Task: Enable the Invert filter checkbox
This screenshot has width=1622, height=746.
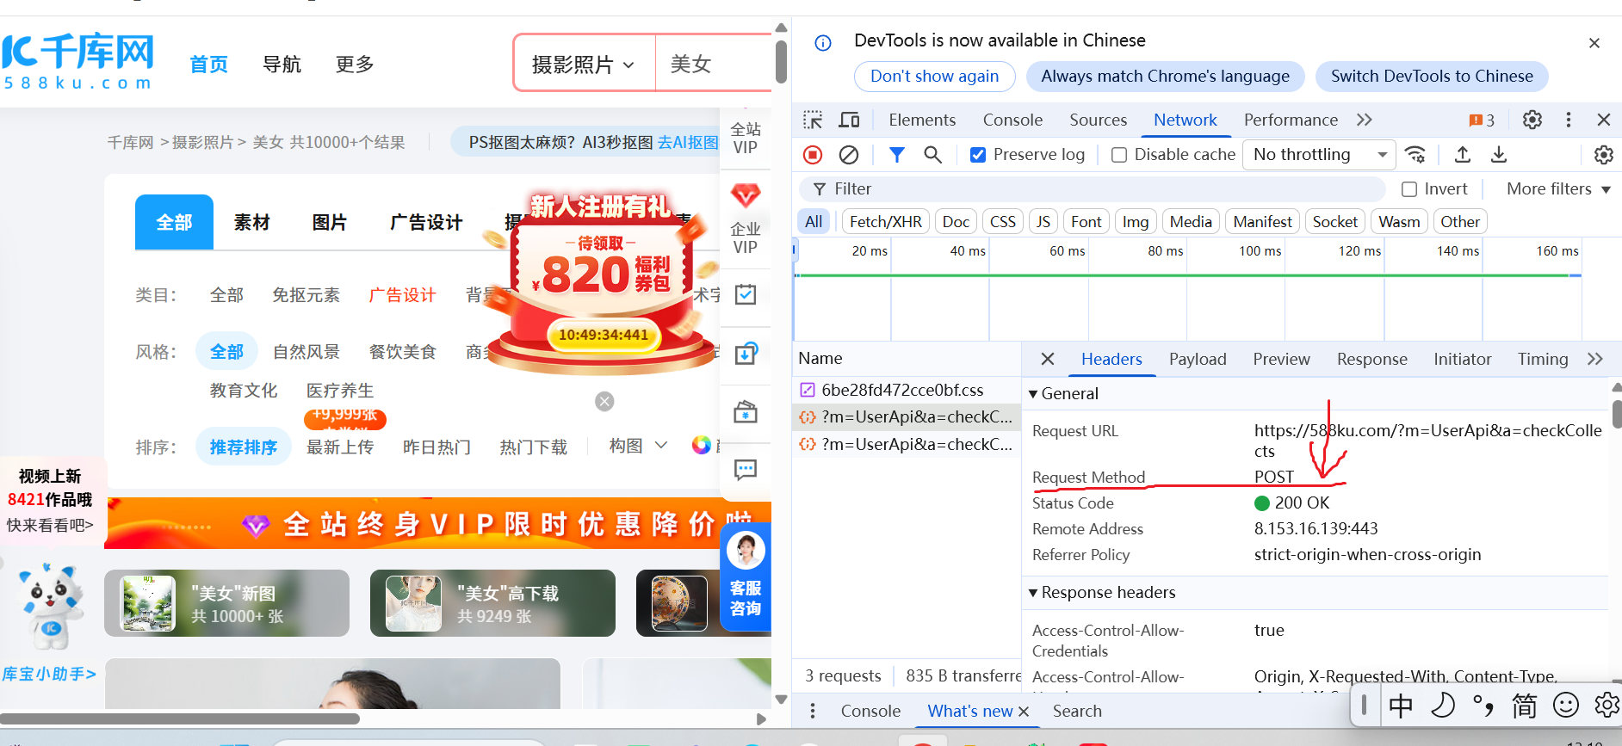Action: [x=1409, y=189]
